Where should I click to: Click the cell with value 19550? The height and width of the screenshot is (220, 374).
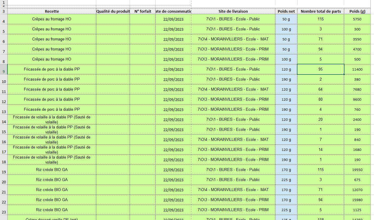click(357, 170)
